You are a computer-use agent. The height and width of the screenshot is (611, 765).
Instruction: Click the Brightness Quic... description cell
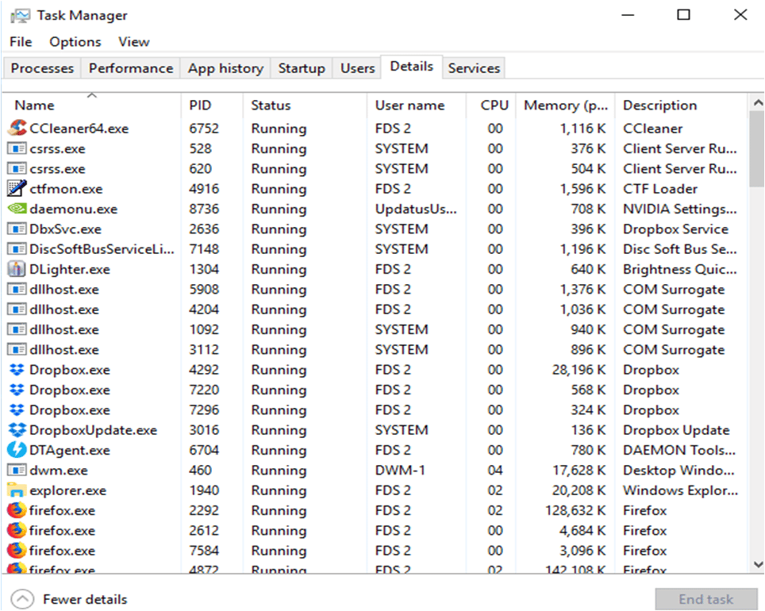coord(679,269)
